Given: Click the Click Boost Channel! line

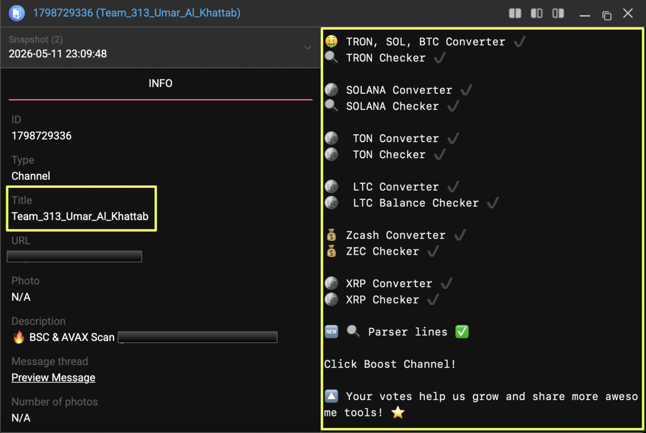Looking at the screenshot, I should point(390,364).
